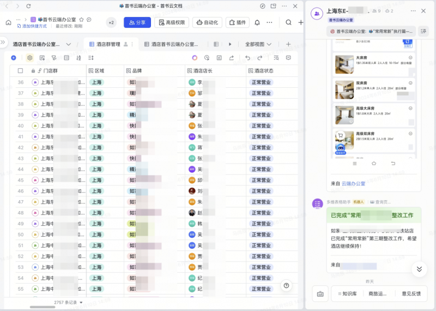This screenshot has height=311, width=436.
Task: Go to the home icon
Action: (x=9, y=22)
